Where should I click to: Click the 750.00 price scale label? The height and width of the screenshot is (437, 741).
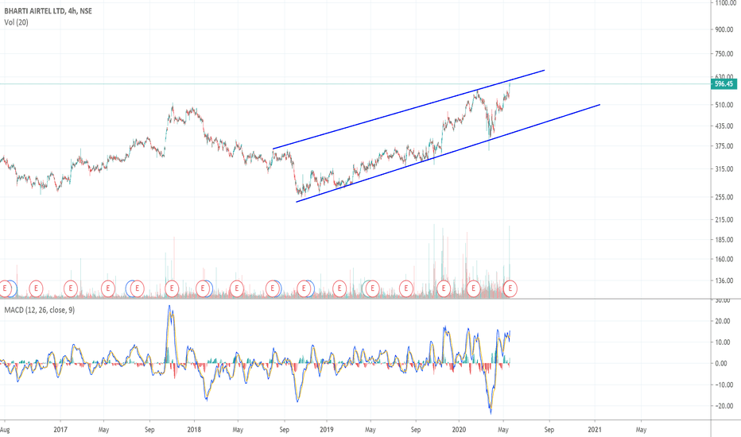tap(724, 54)
